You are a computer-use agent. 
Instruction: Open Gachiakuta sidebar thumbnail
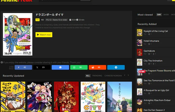coord(139,52)
